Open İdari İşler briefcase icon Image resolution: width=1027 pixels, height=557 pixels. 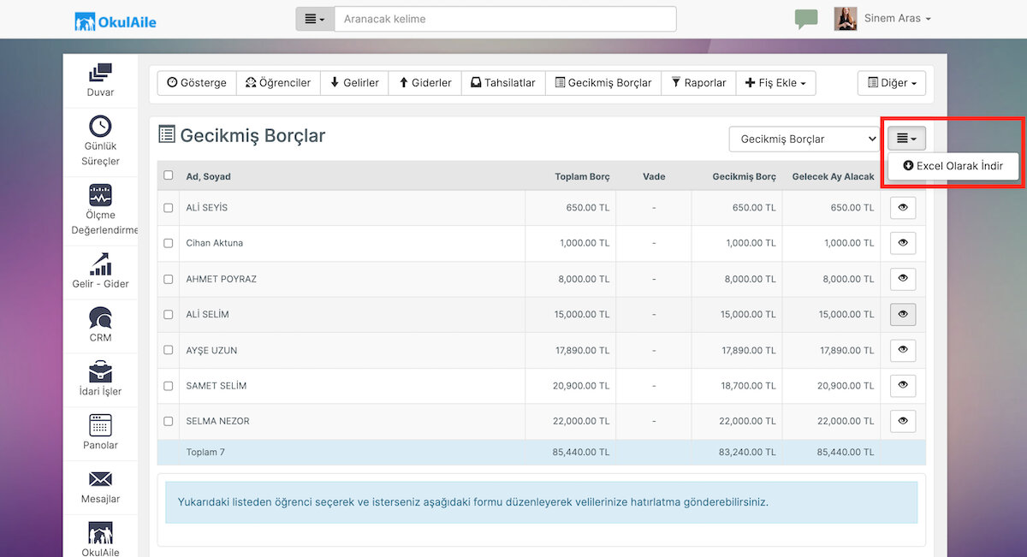(x=100, y=372)
